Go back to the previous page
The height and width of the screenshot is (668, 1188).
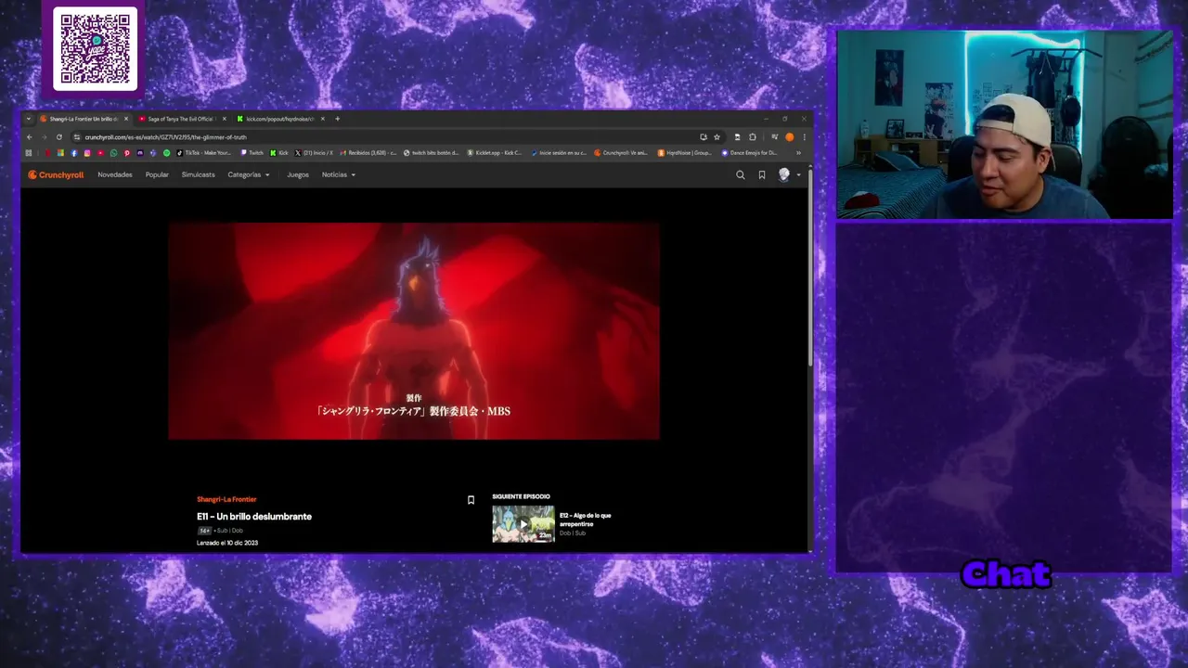click(30, 137)
